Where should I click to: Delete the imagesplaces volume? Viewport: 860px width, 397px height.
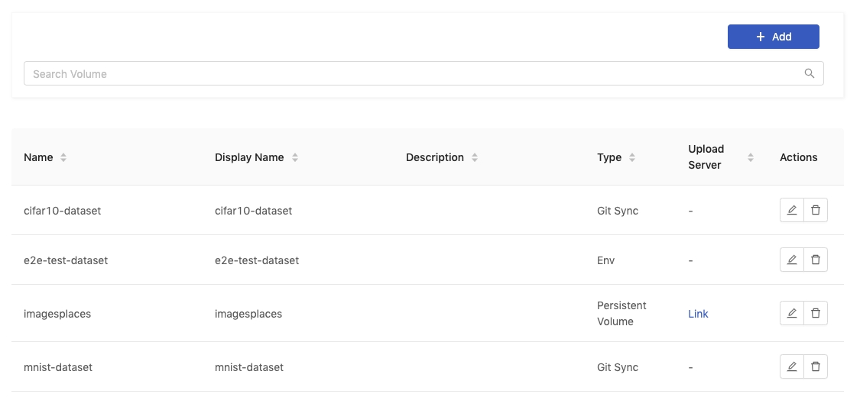tap(816, 313)
